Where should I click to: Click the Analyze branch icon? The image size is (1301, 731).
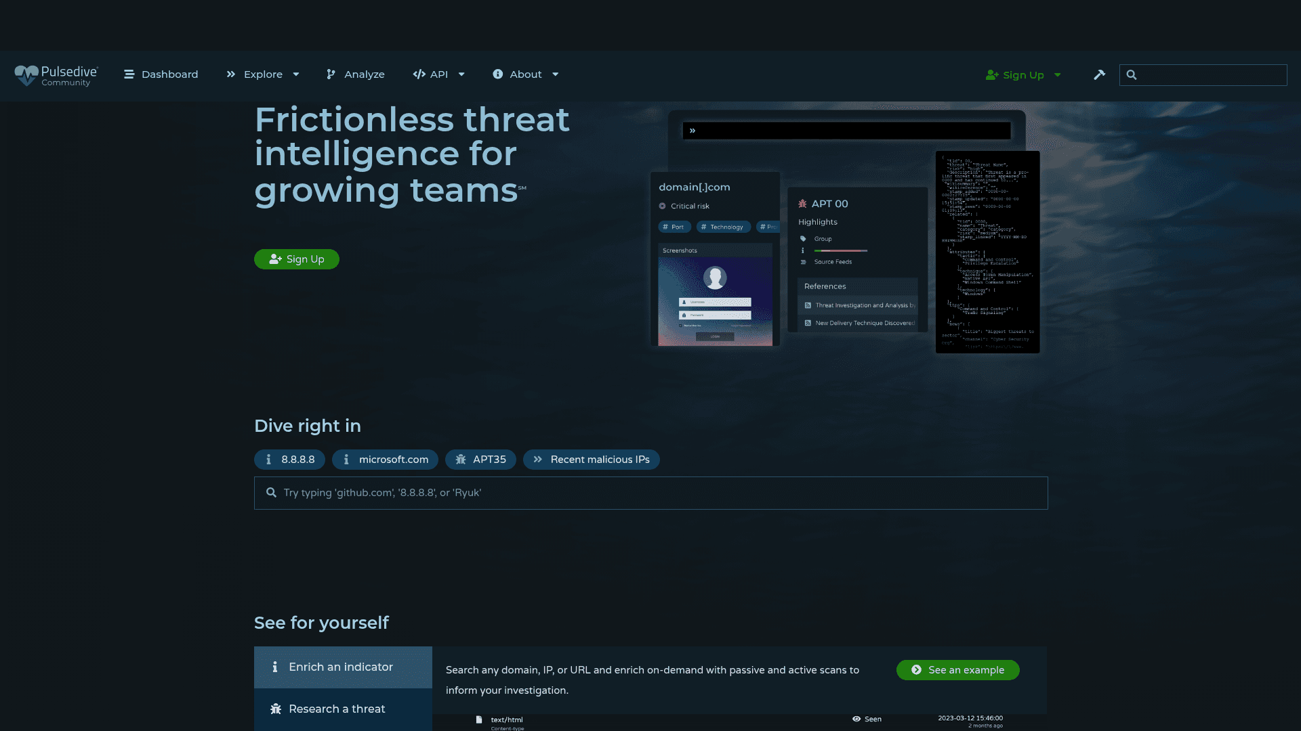331,74
